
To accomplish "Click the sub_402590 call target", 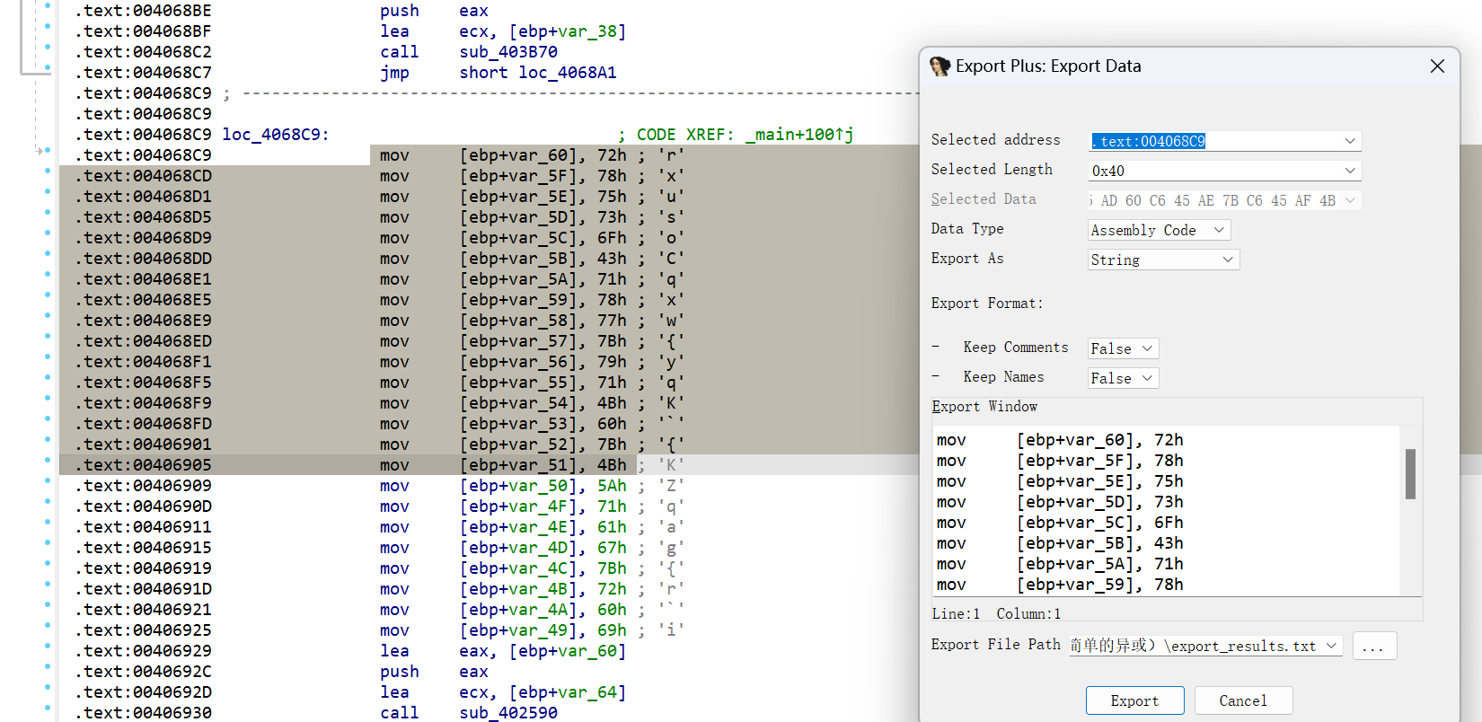I will click(508, 712).
